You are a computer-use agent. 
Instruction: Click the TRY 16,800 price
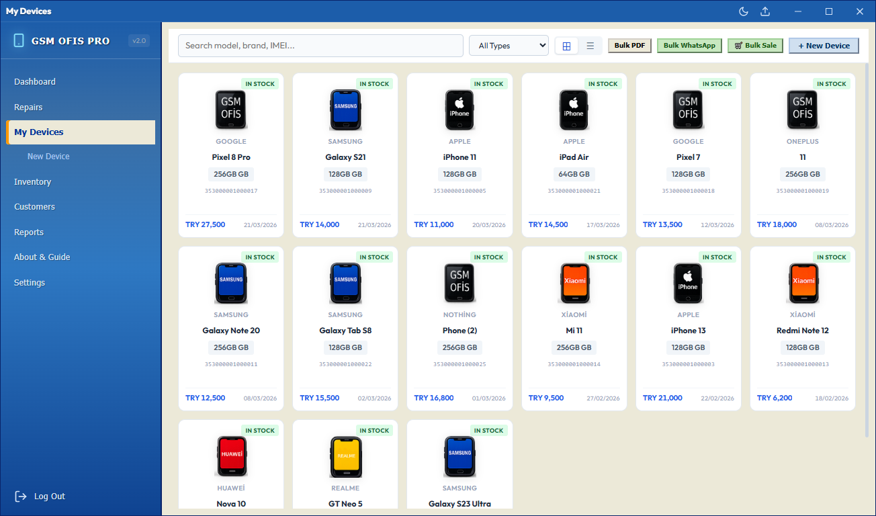tap(434, 398)
